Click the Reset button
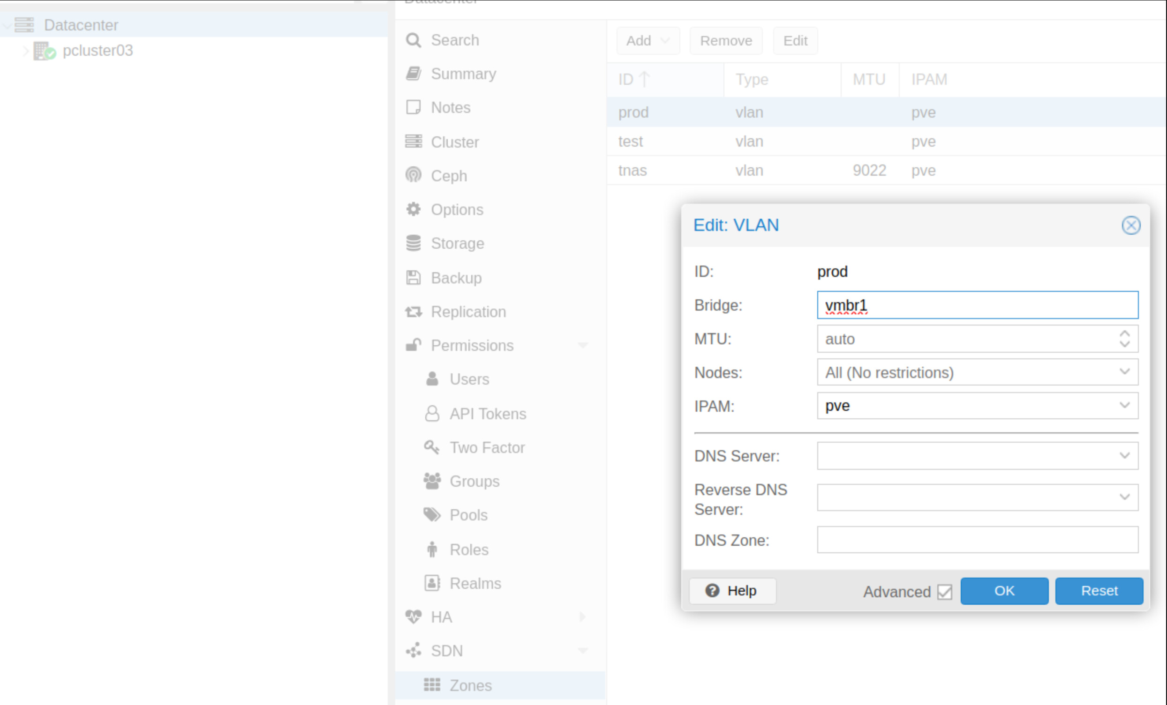 (1099, 591)
